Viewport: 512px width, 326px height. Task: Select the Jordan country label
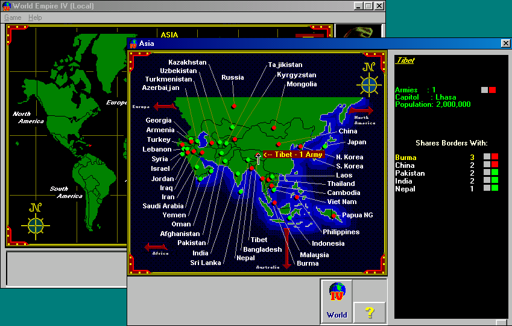(163, 179)
